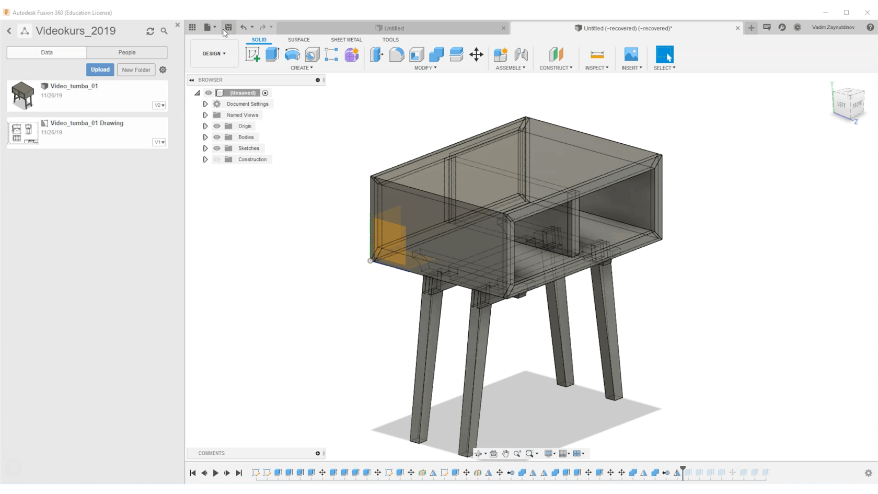Choose the Shell tool
This screenshot has height=494, width=878.
pos(417,54)
